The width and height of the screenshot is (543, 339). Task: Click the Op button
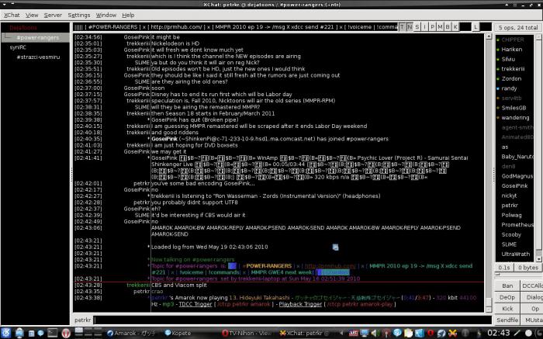coord(535,309)
